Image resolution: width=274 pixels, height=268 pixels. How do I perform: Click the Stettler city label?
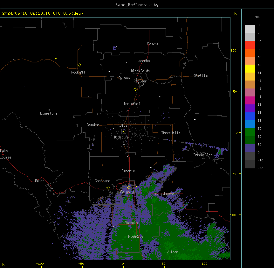[x=202, y=75]
